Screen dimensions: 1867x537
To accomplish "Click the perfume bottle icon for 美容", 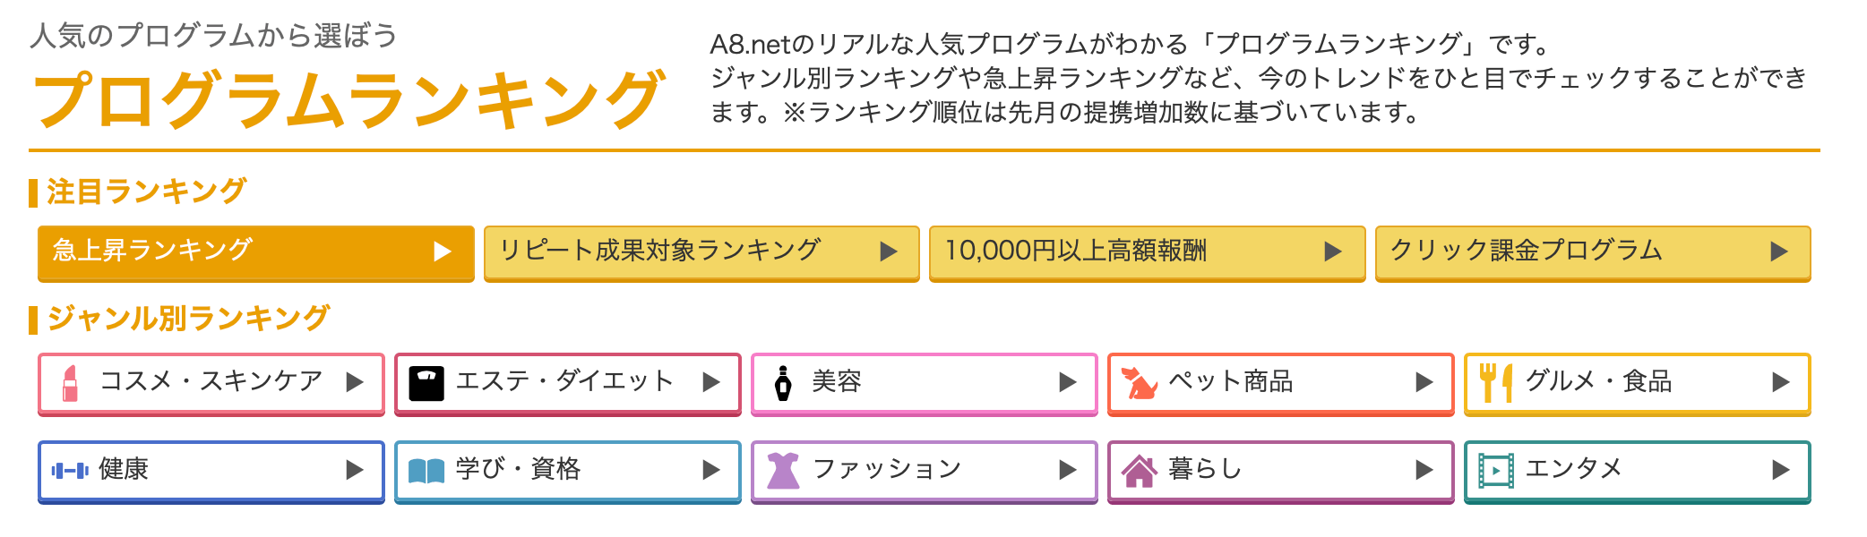I will pyautogui.click(x=783, y=383).
